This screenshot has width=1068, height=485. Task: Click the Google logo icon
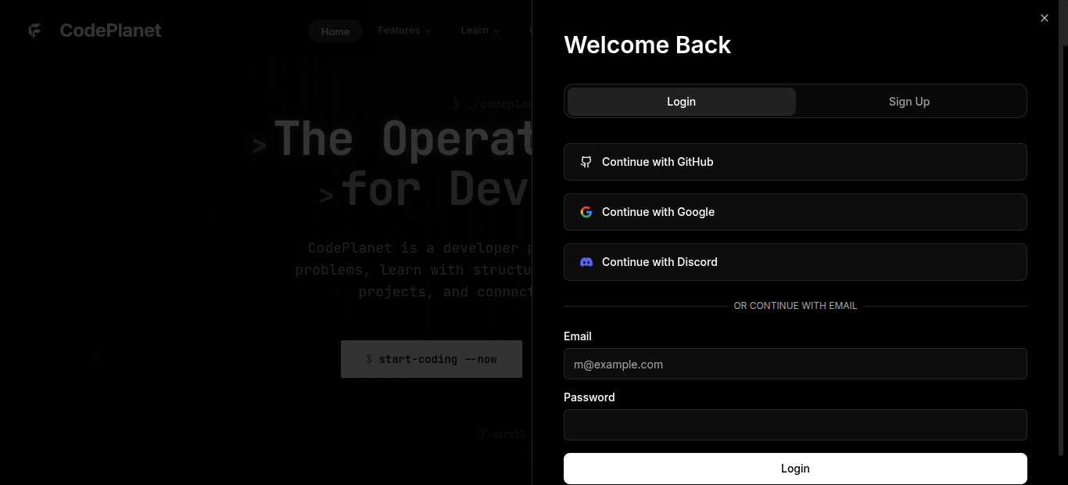pyautogui.click(x=586, y=212)
